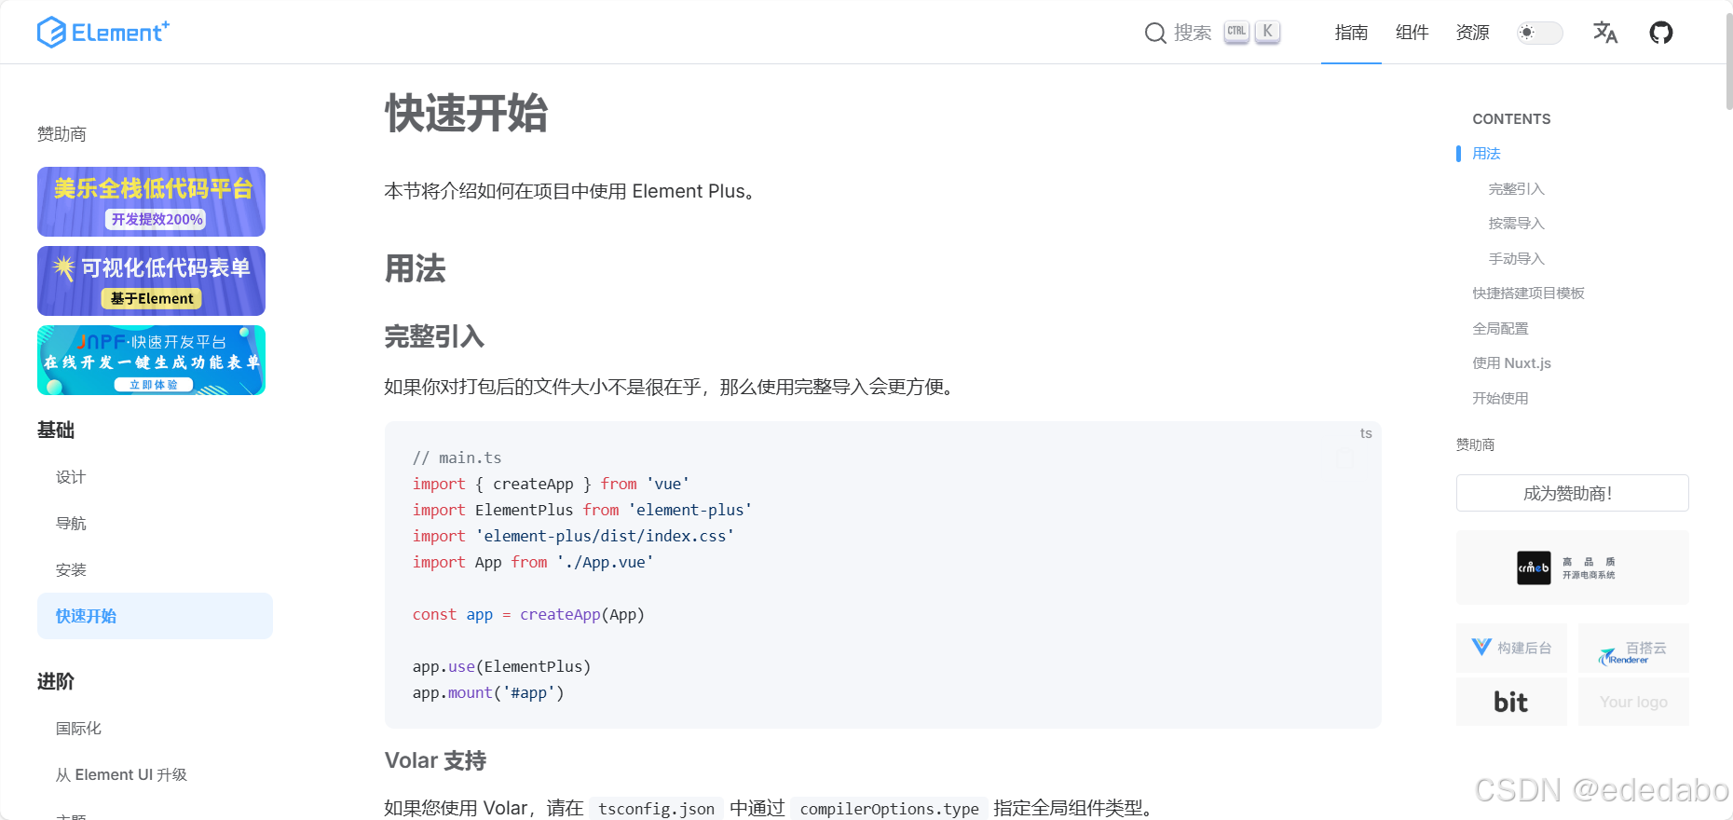Copy the main.ts code block
The height and width of the screenshot is (820, 1733).
point(1344,458)
